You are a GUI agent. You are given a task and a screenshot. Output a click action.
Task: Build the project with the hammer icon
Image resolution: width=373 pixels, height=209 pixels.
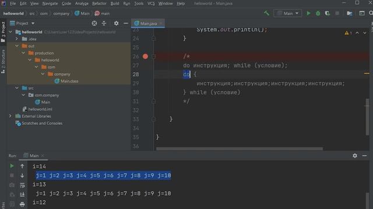(266, 13)
